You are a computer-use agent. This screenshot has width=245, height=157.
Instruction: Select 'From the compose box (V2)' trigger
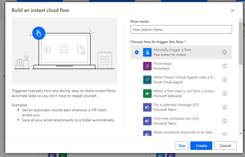tap(181, 121)
